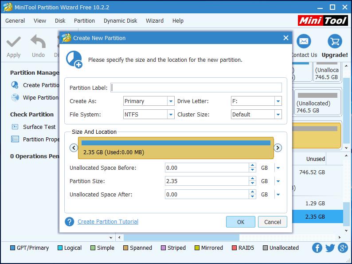
Task: Click the Partition Label text field
Action: pyautogui.click(x=196, y=88)
